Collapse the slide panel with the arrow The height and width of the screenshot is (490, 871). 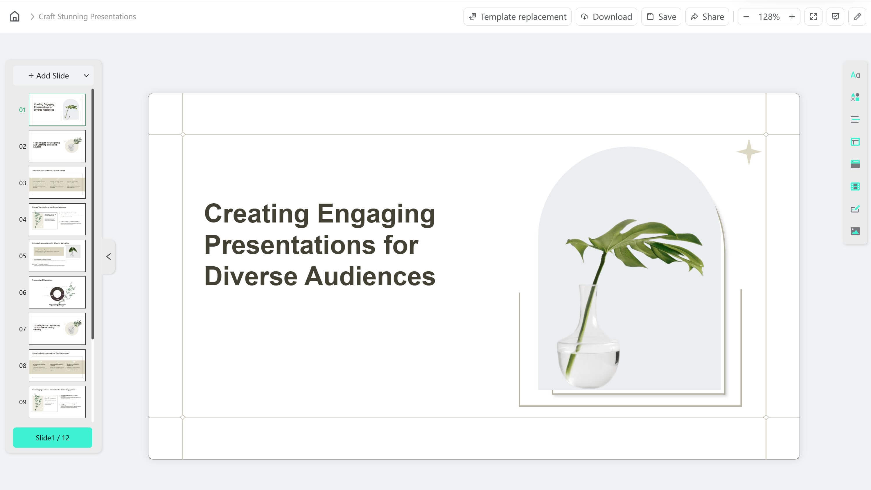[109, 257]
